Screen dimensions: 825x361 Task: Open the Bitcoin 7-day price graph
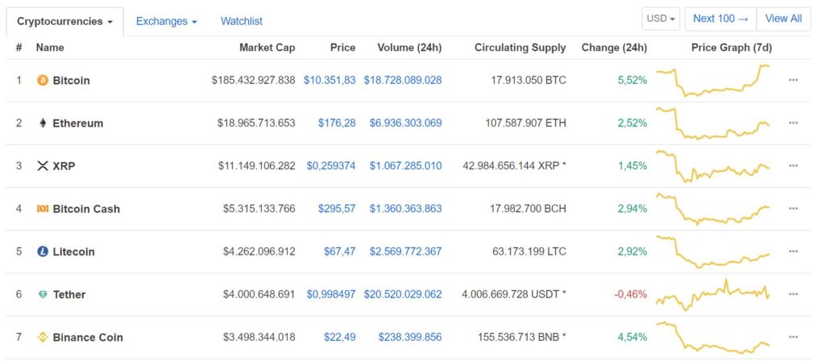[x=714, y=81]
